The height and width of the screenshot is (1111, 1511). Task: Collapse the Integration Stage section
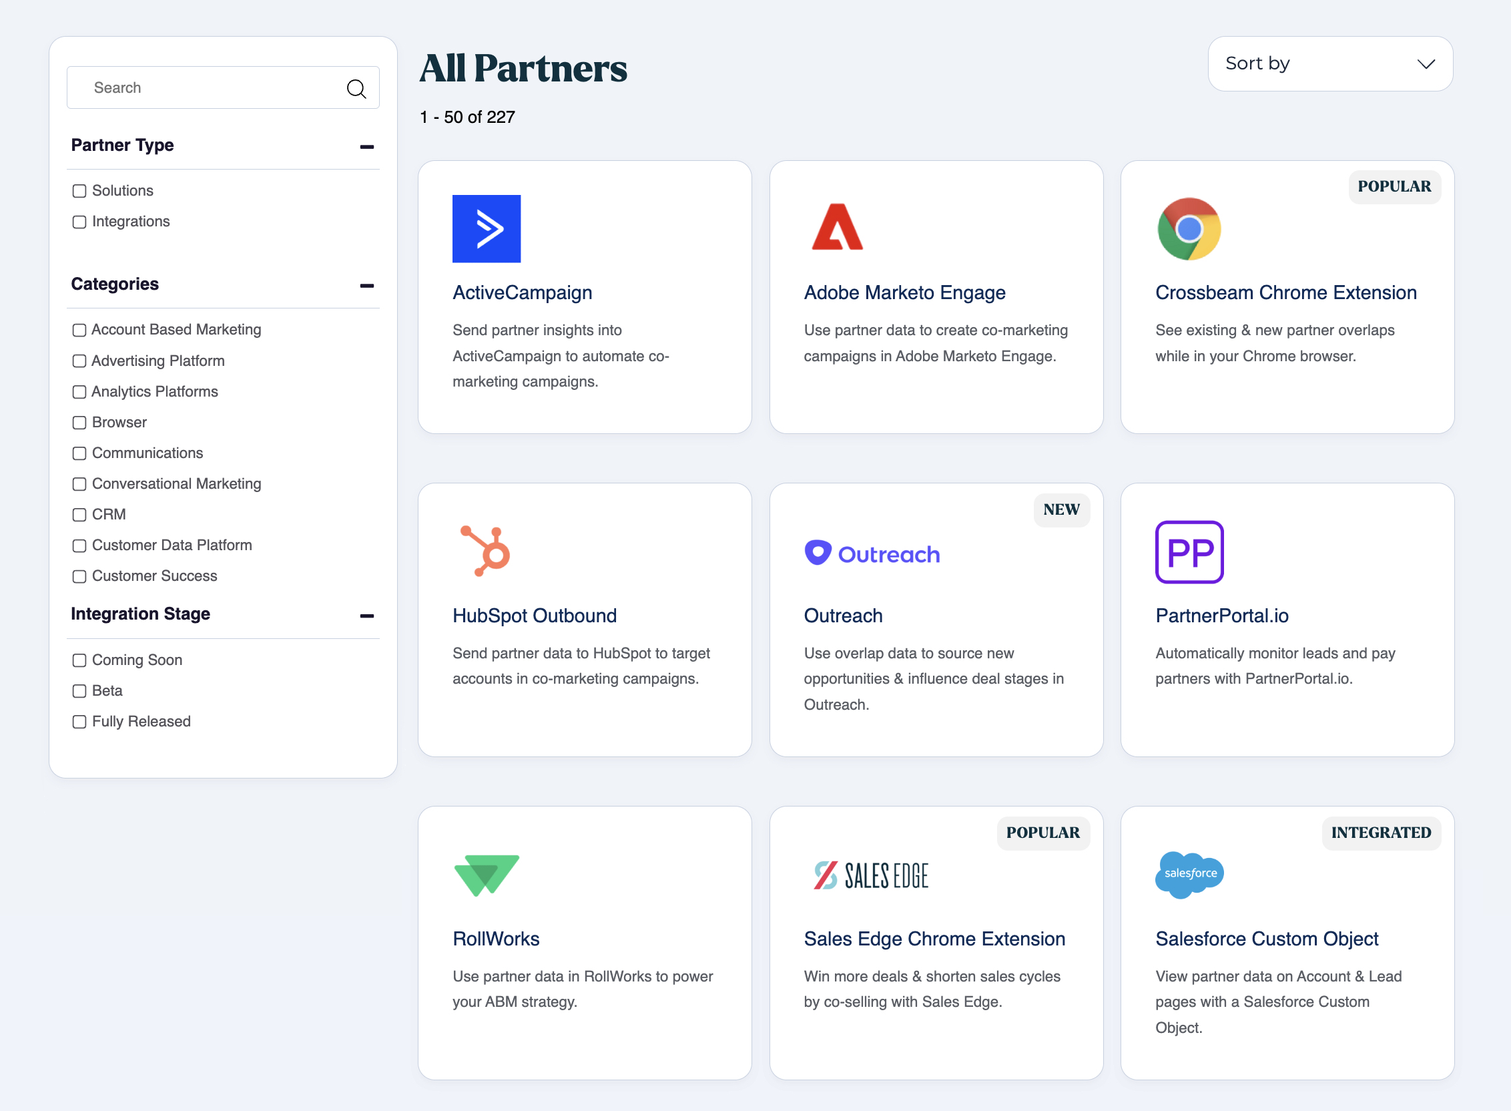[367, 616]
